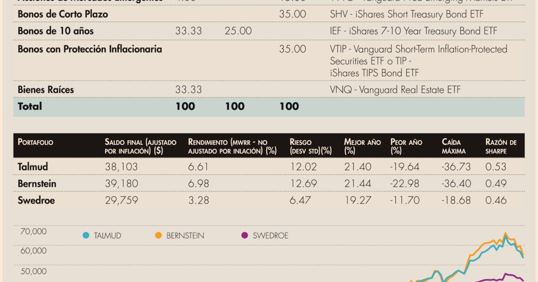Click the SHV iShares Short Treasury Bond ETF
Screen dimensions: 538x282
407,14
